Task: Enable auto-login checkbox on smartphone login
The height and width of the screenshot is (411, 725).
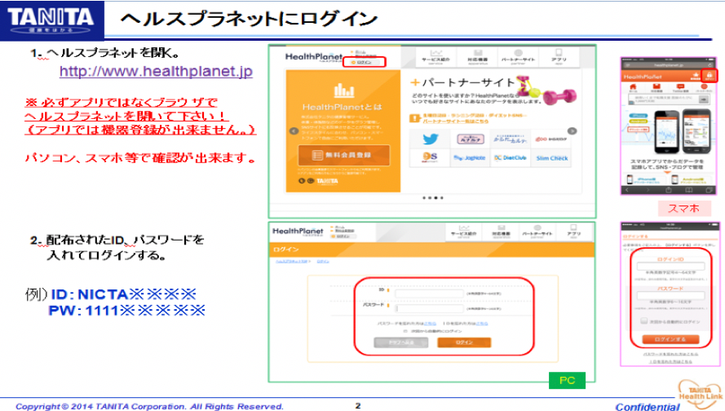Action: pos(643,320)
